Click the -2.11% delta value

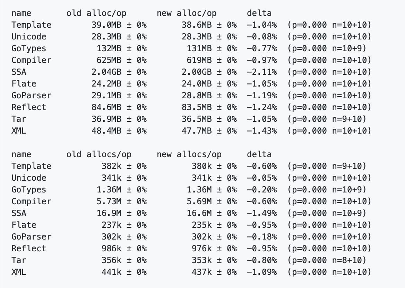[262, 72]
